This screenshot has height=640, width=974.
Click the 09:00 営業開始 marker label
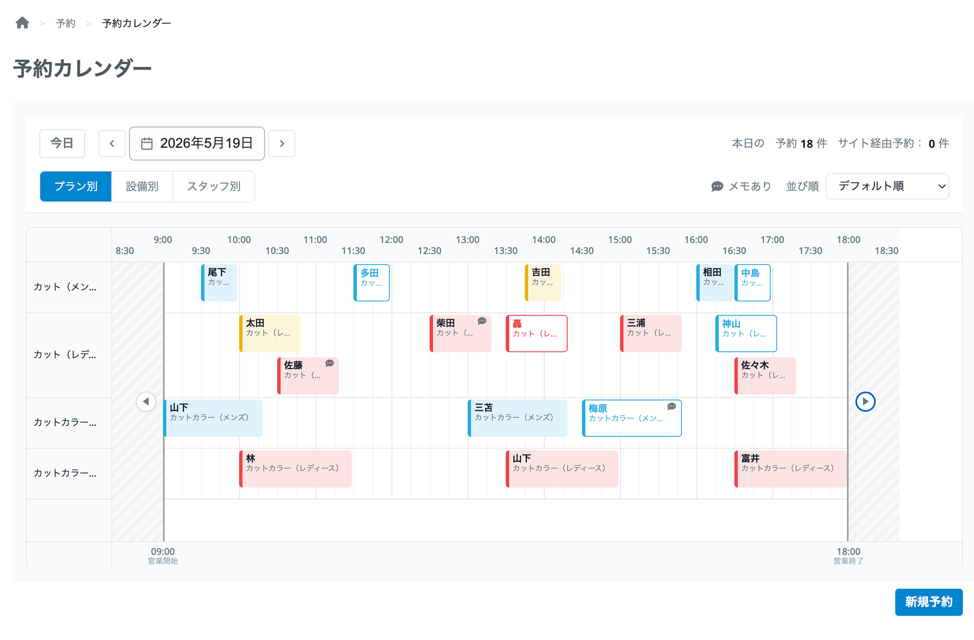(x=163, y=555)
